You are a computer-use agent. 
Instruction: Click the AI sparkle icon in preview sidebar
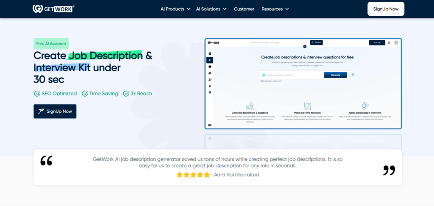click(x=210, y=60)
